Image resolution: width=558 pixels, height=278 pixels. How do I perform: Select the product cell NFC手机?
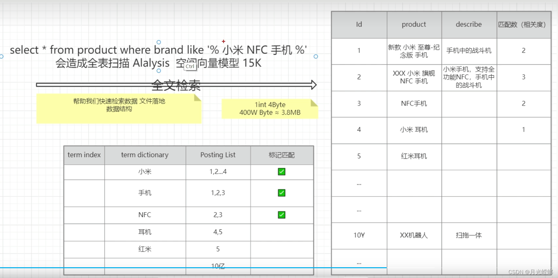[x=414, y=104]
